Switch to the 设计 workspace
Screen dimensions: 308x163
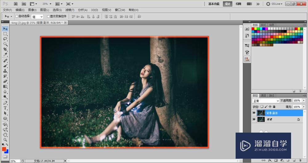click(228, 4)
